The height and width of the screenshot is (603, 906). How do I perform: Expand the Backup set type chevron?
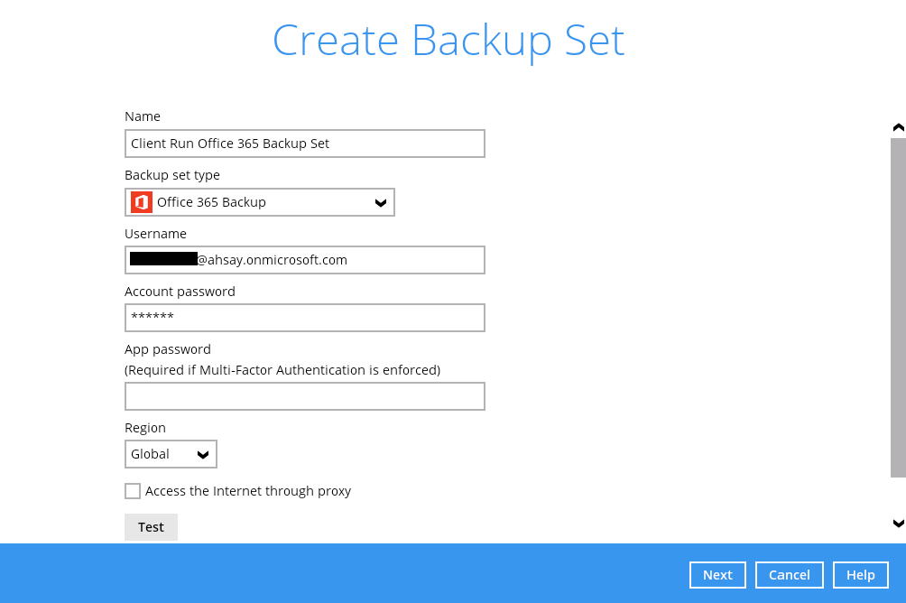381,203
